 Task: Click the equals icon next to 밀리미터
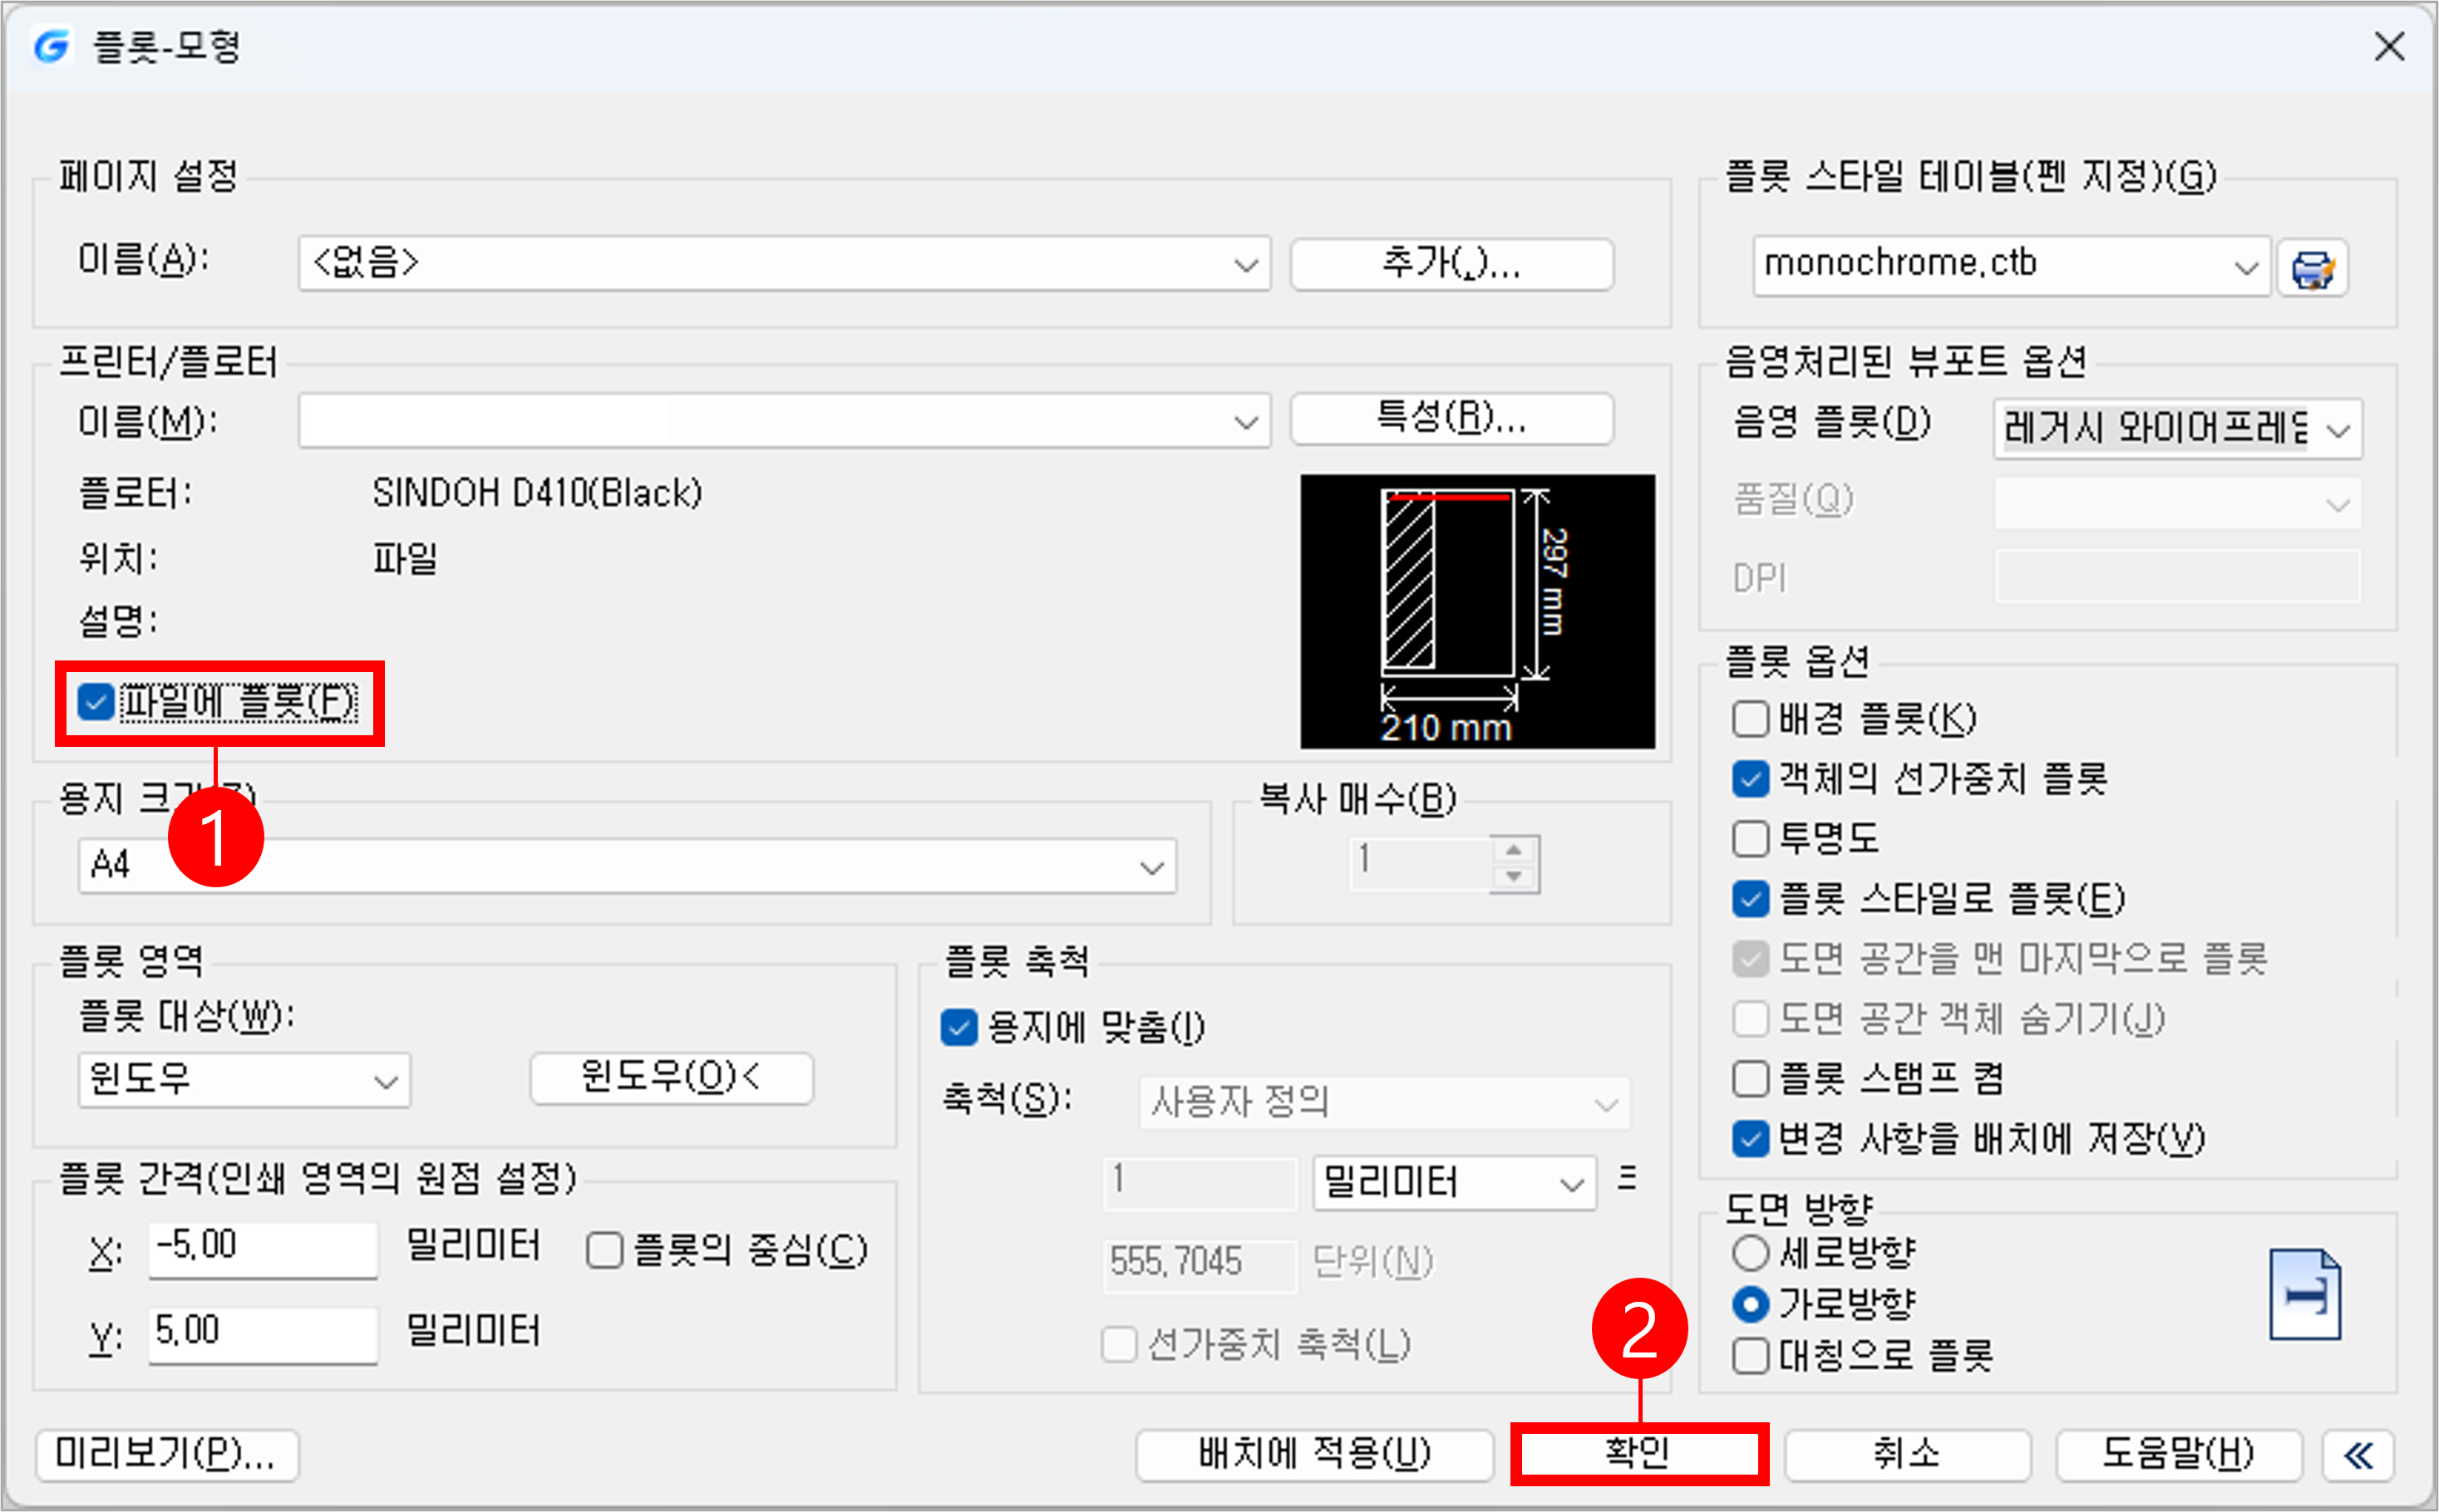(1628, 1178)
